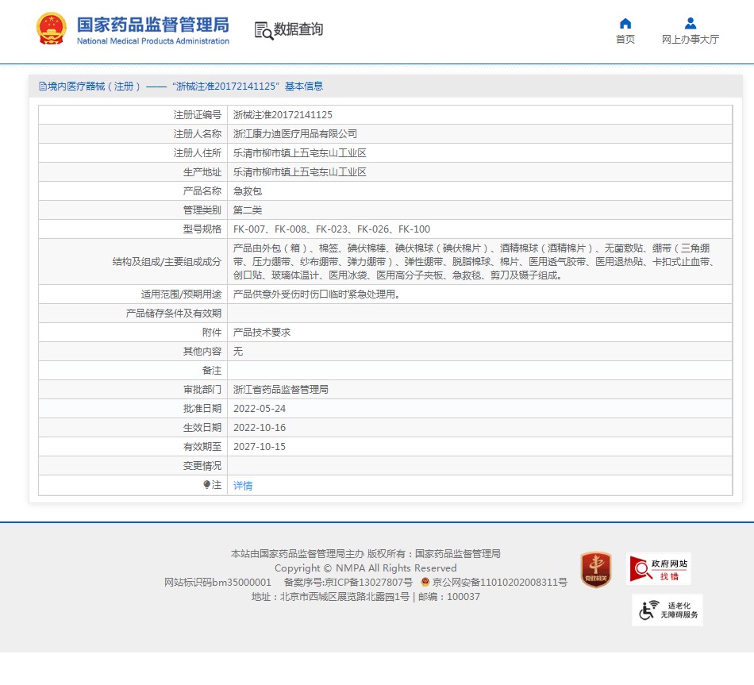Click the 结构及组成 composition description
This screenshot has height=685, width=754.
(x=473, y=262)
